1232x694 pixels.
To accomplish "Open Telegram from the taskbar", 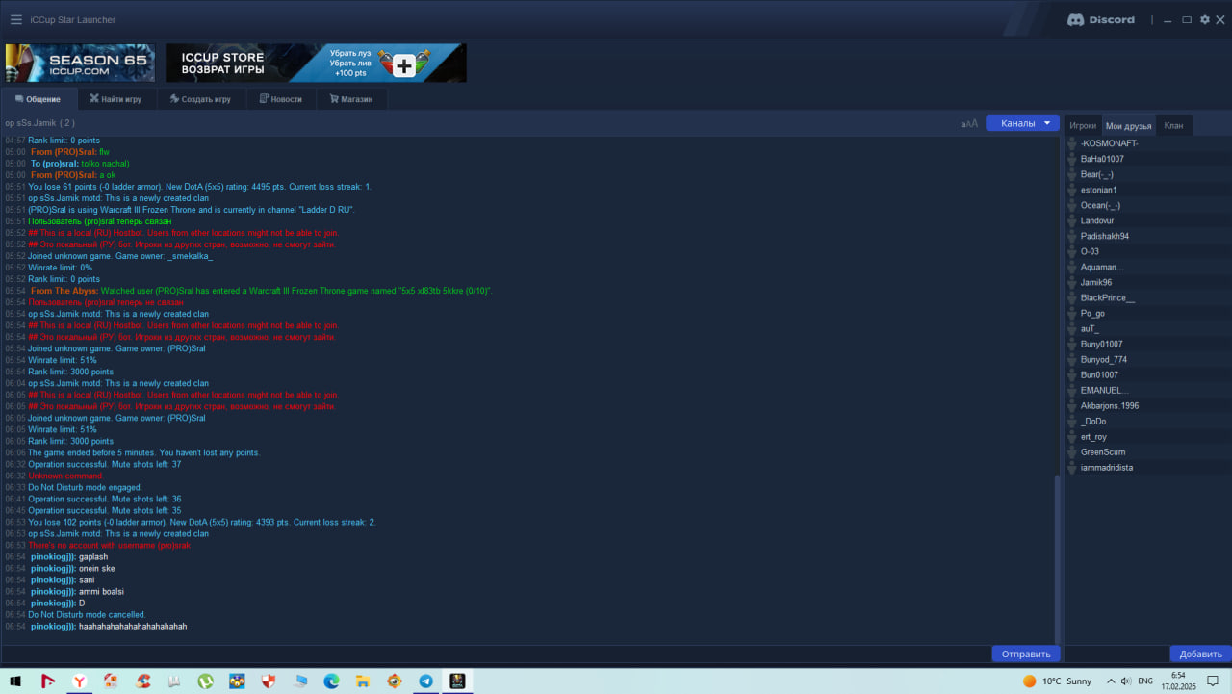I will click(425, 681).
